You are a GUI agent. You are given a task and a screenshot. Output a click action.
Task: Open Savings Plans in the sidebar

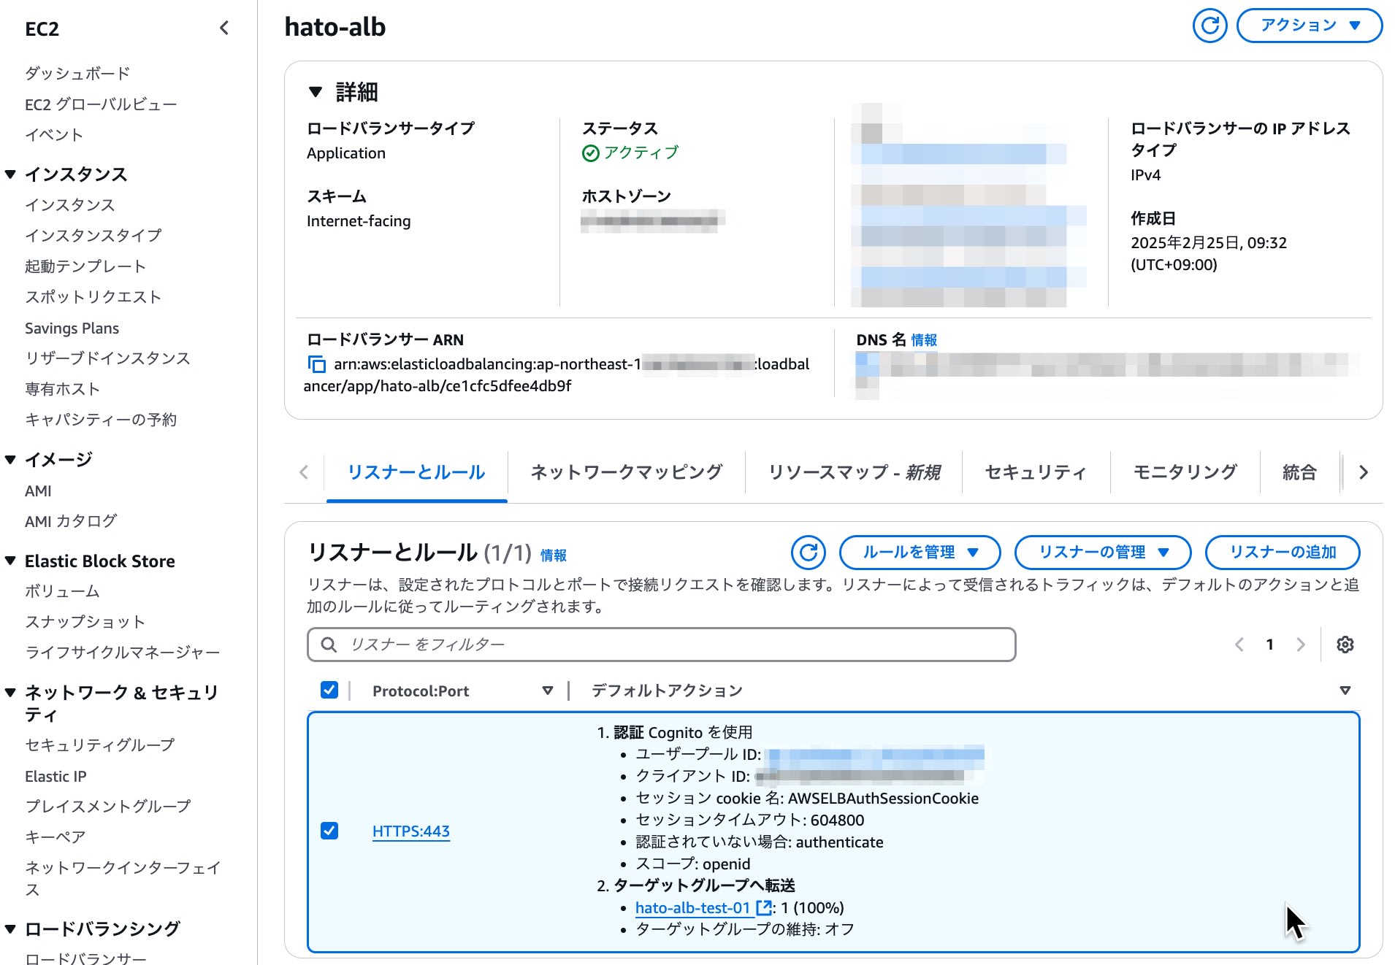[x=72, y=328]
